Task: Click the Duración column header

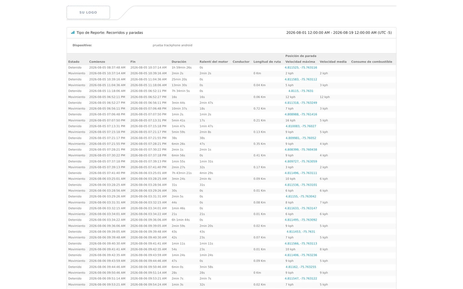Action: click(x=179, y=62)
